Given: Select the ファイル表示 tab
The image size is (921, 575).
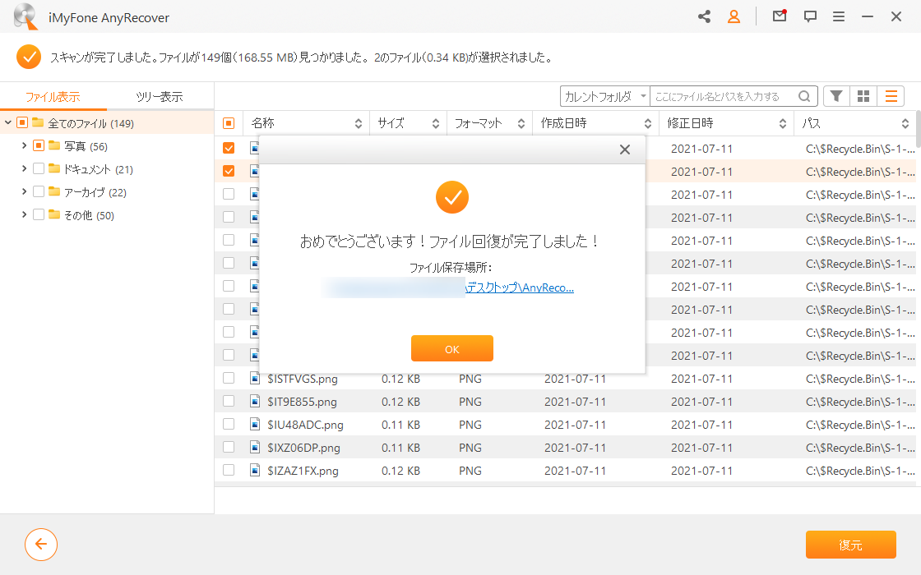Looking at the screenshot, I should [x=53, y=97].
